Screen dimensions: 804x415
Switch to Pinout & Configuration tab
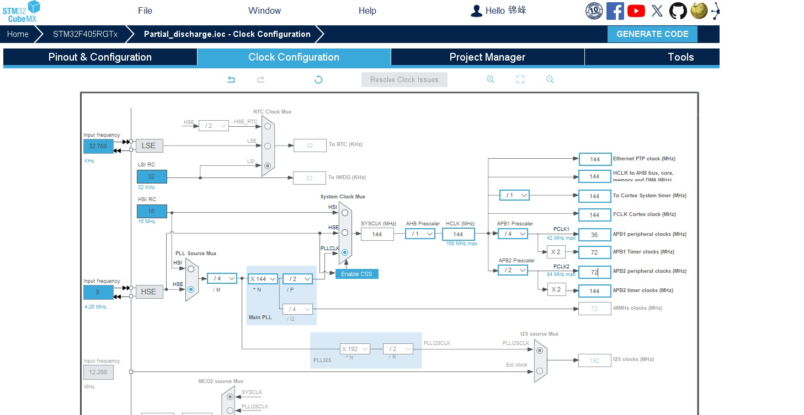click(100, 57)
